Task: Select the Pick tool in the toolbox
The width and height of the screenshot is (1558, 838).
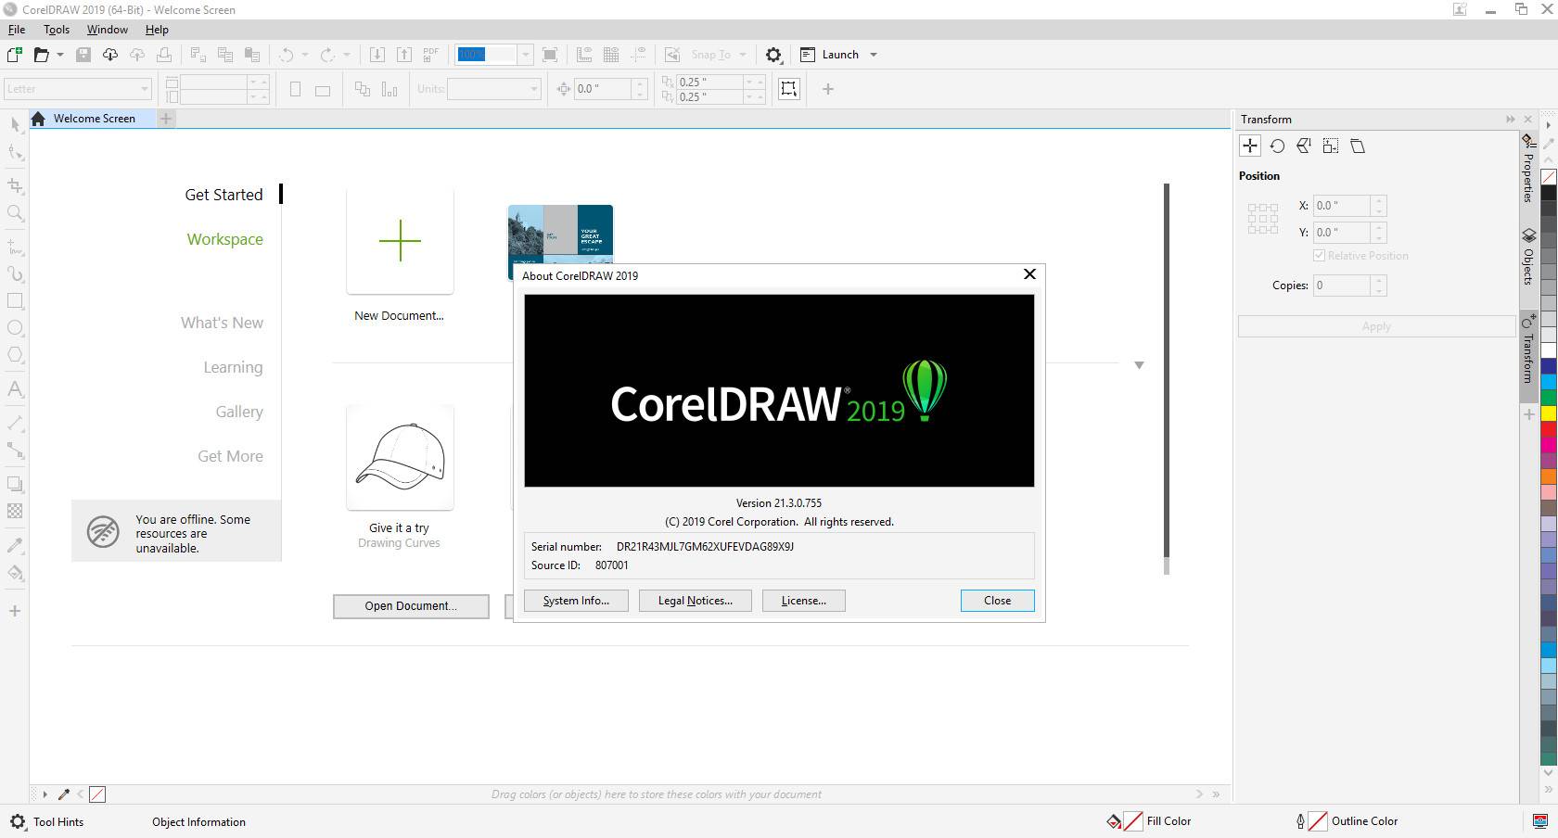Action: (15, 125)
